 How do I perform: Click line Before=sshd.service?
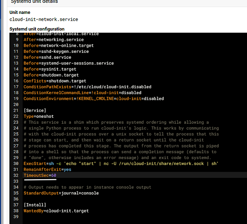coord(47,57)
